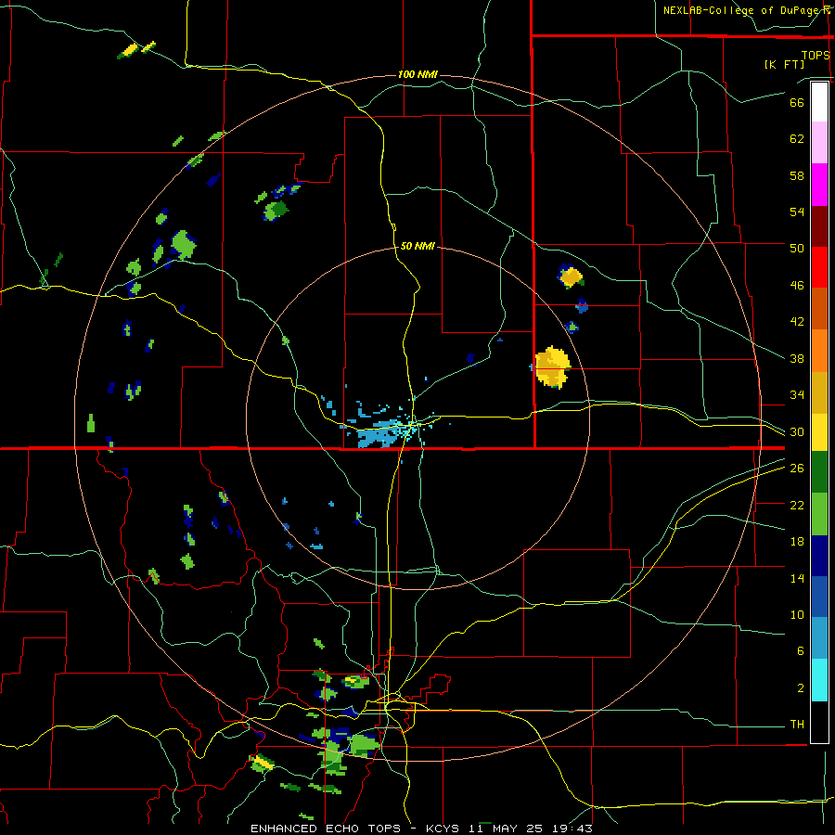Viewport: 835px width, 835px height.
Task: Pick the bright yellow legend swatch
Action: (x=819, y=431)
